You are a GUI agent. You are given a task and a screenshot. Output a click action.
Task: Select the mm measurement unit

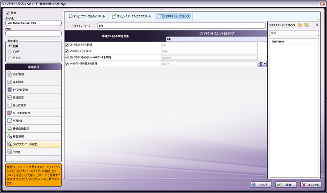point(9,46)
